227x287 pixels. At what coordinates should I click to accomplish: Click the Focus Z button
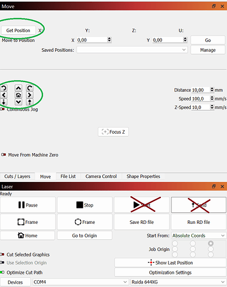pos(113,132)
